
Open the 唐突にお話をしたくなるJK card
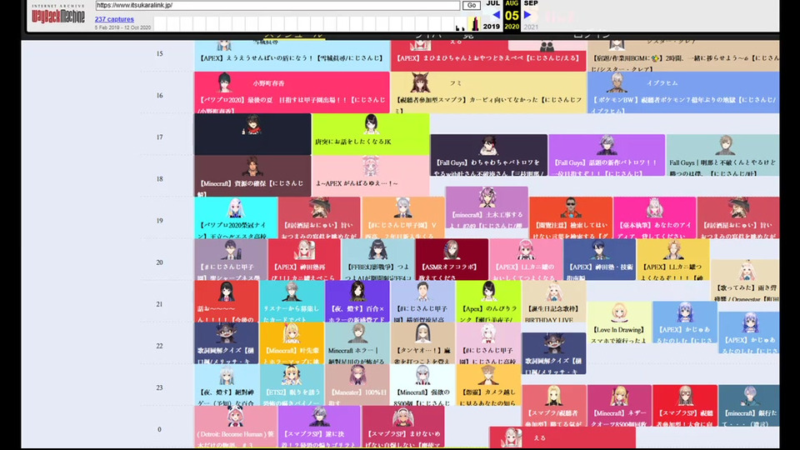370,134
